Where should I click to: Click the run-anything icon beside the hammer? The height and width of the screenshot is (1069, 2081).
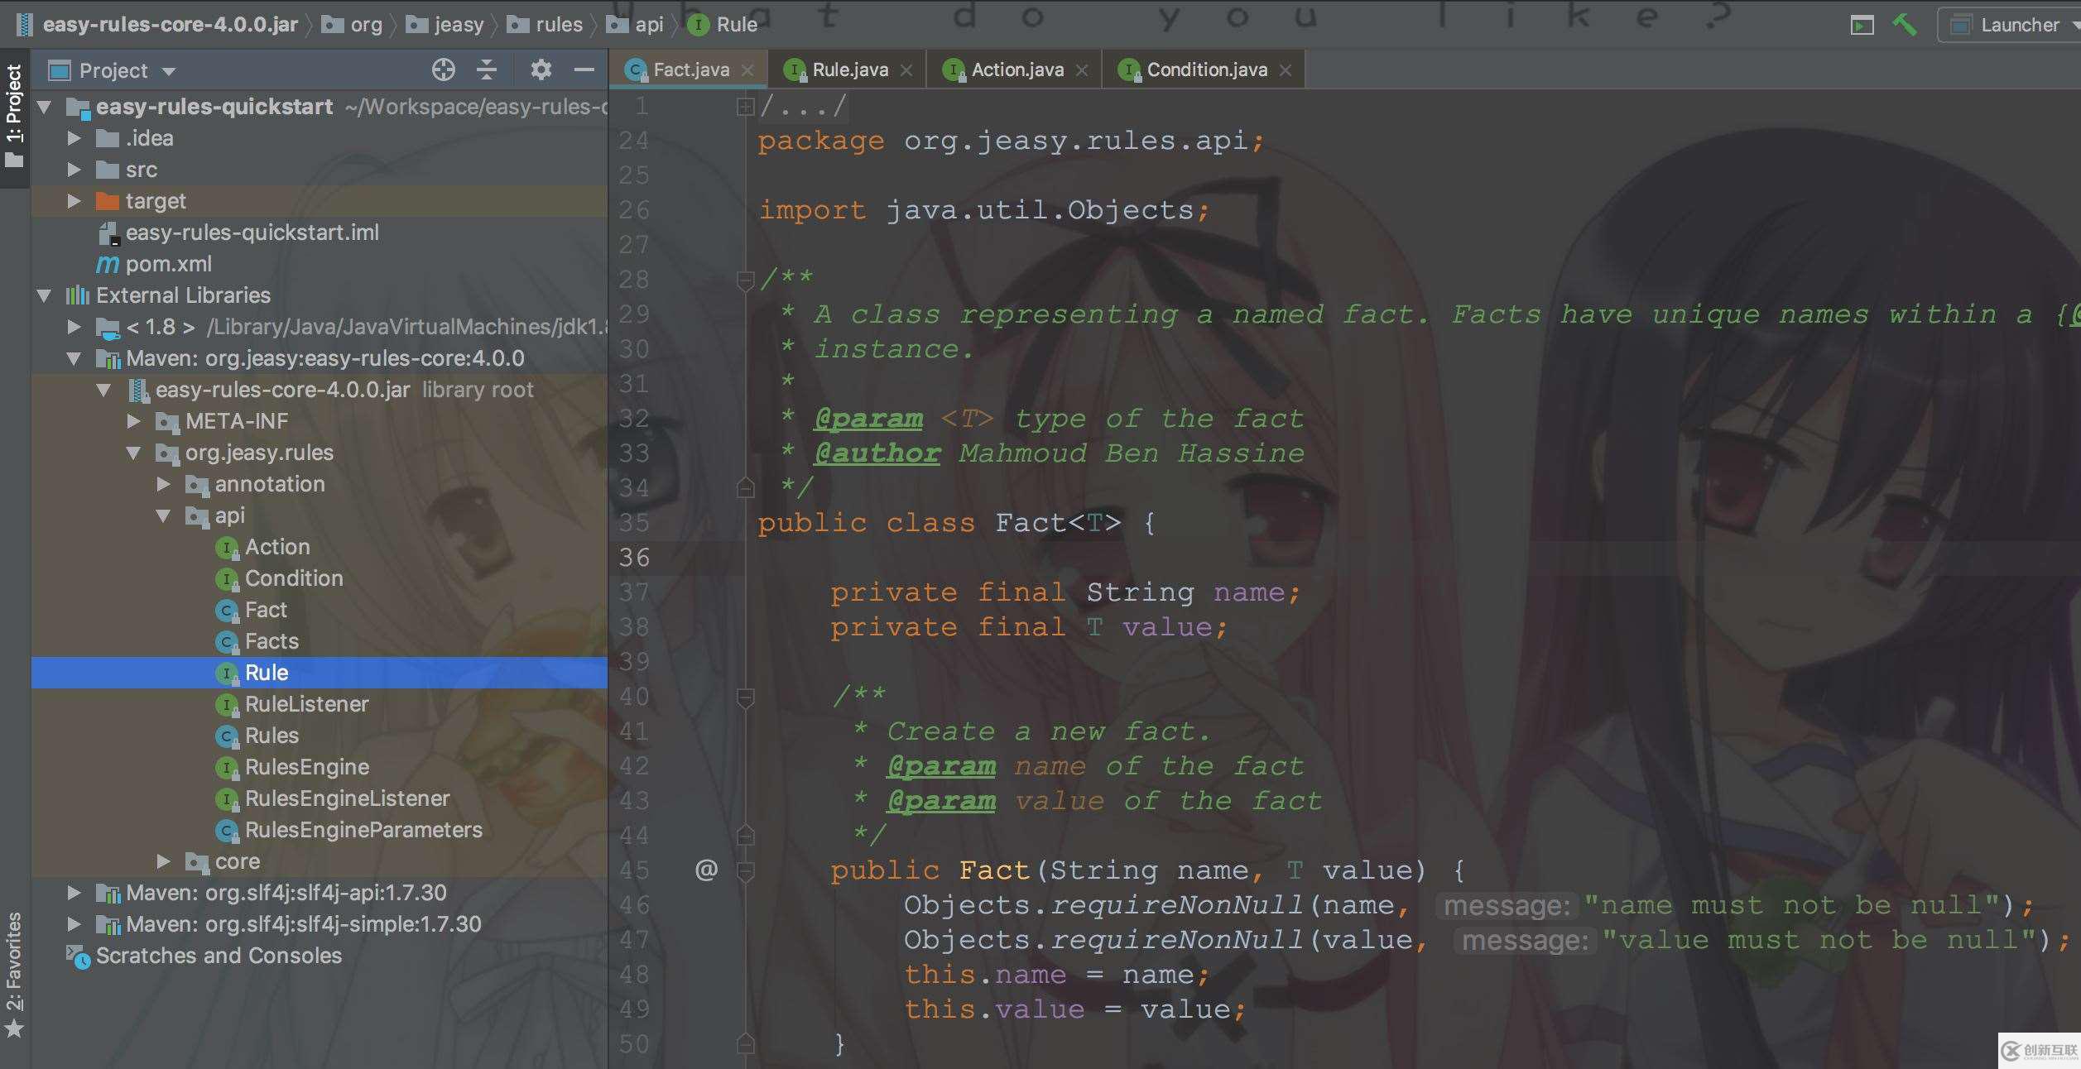pos(1862,25)
